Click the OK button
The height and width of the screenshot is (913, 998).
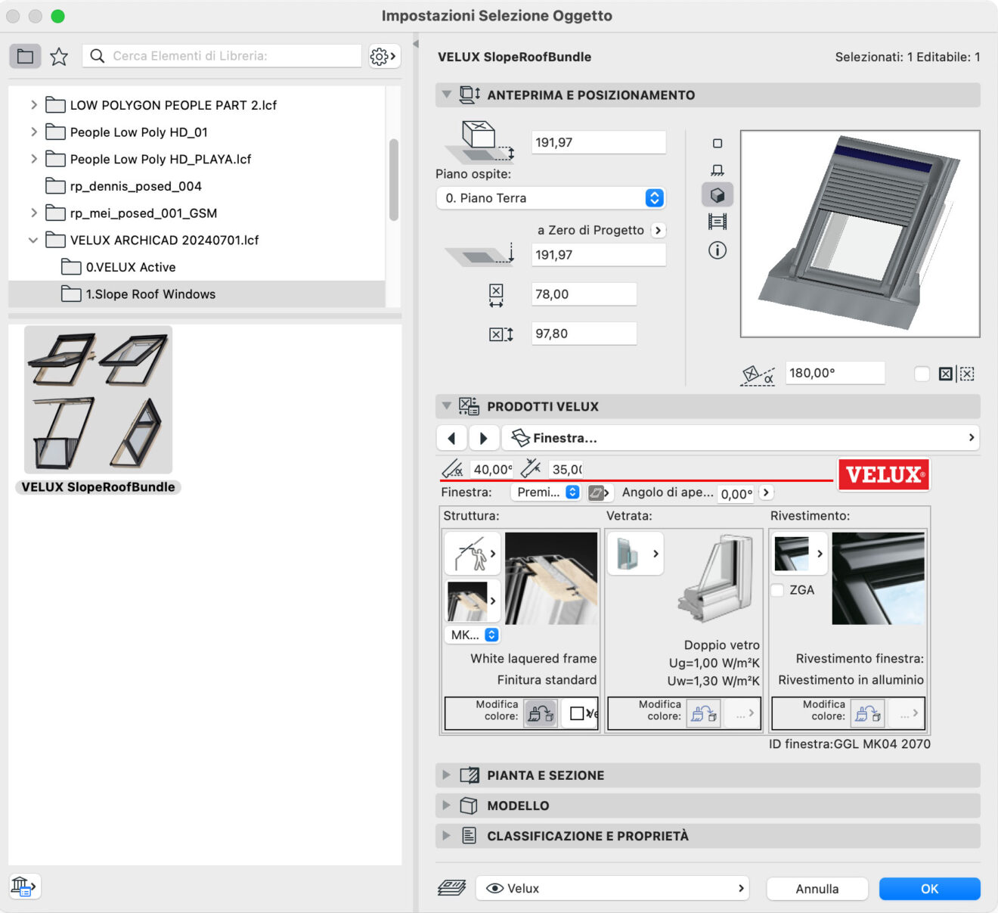(929, 889)
